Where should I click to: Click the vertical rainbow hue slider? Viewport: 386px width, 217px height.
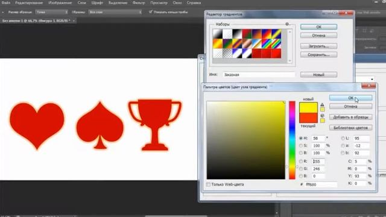coord(292,140)
